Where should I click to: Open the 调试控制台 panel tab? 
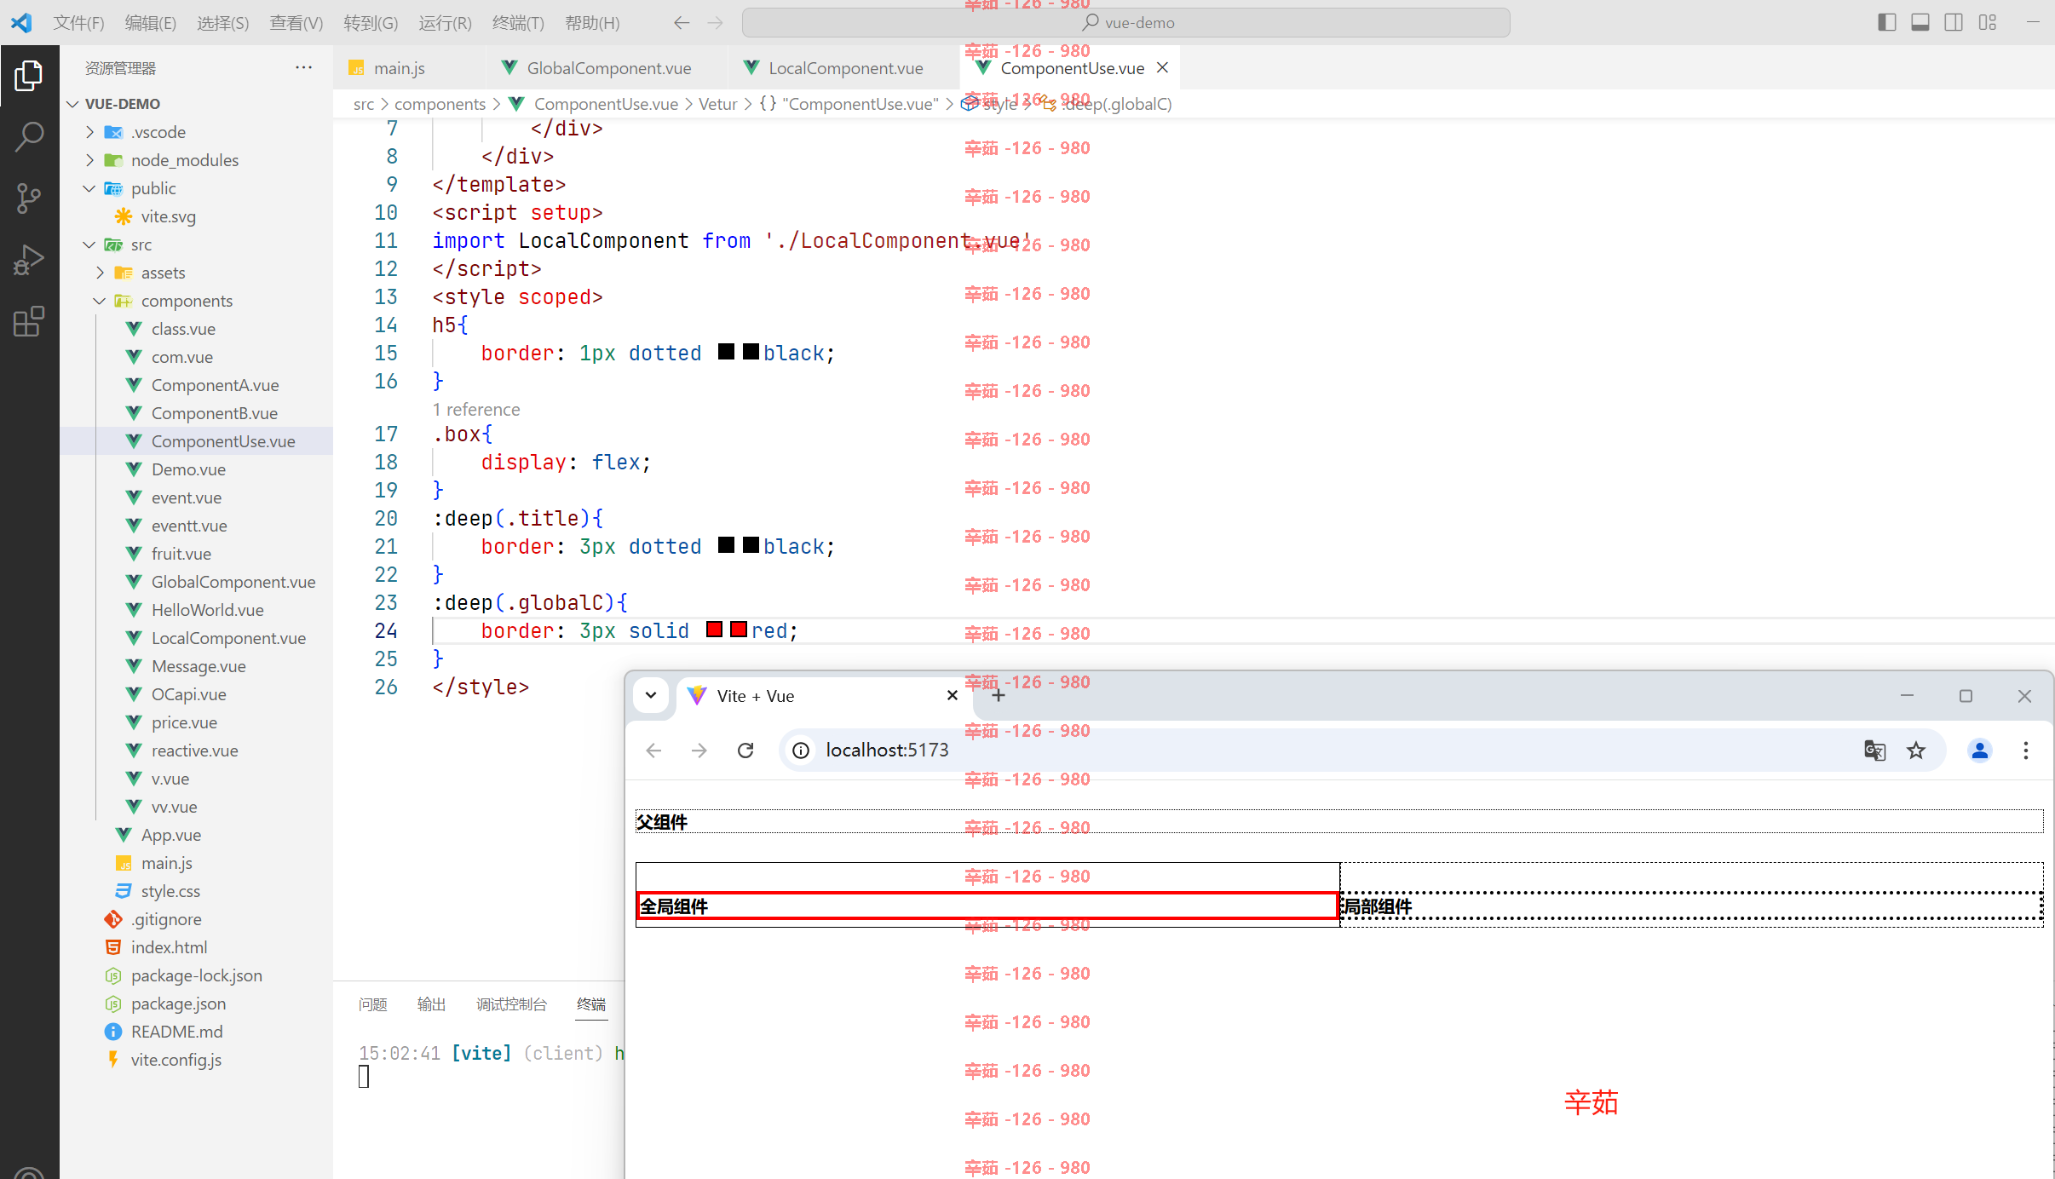point(511,1004)
